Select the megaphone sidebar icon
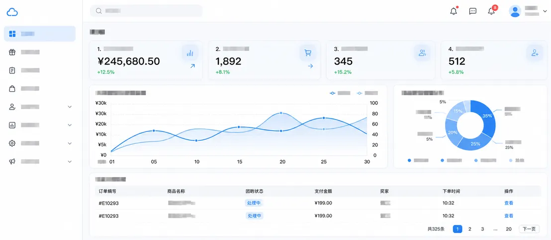This screenshot has height=240, width=551. (x=12, y=162)
